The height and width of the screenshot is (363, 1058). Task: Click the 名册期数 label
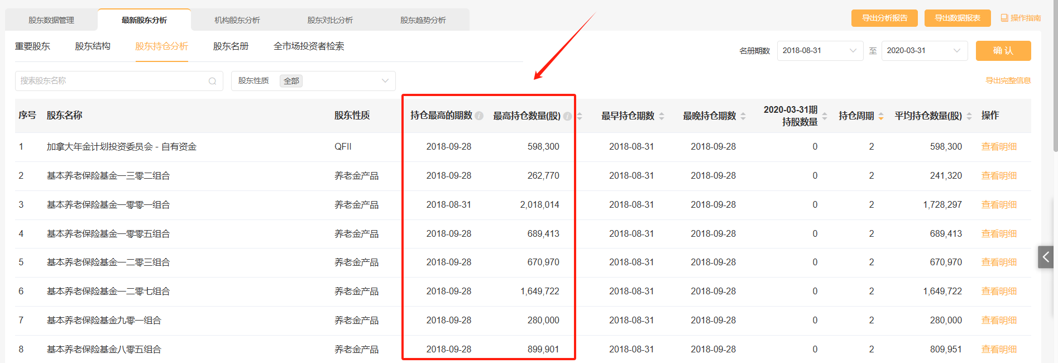click(754, 51)
